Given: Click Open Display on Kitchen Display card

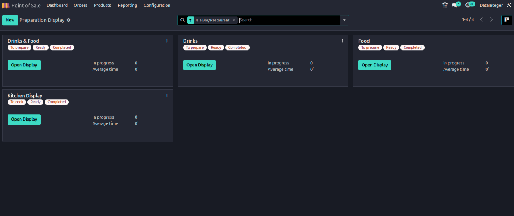Looking at the screenshot, I should pos(24,119).
